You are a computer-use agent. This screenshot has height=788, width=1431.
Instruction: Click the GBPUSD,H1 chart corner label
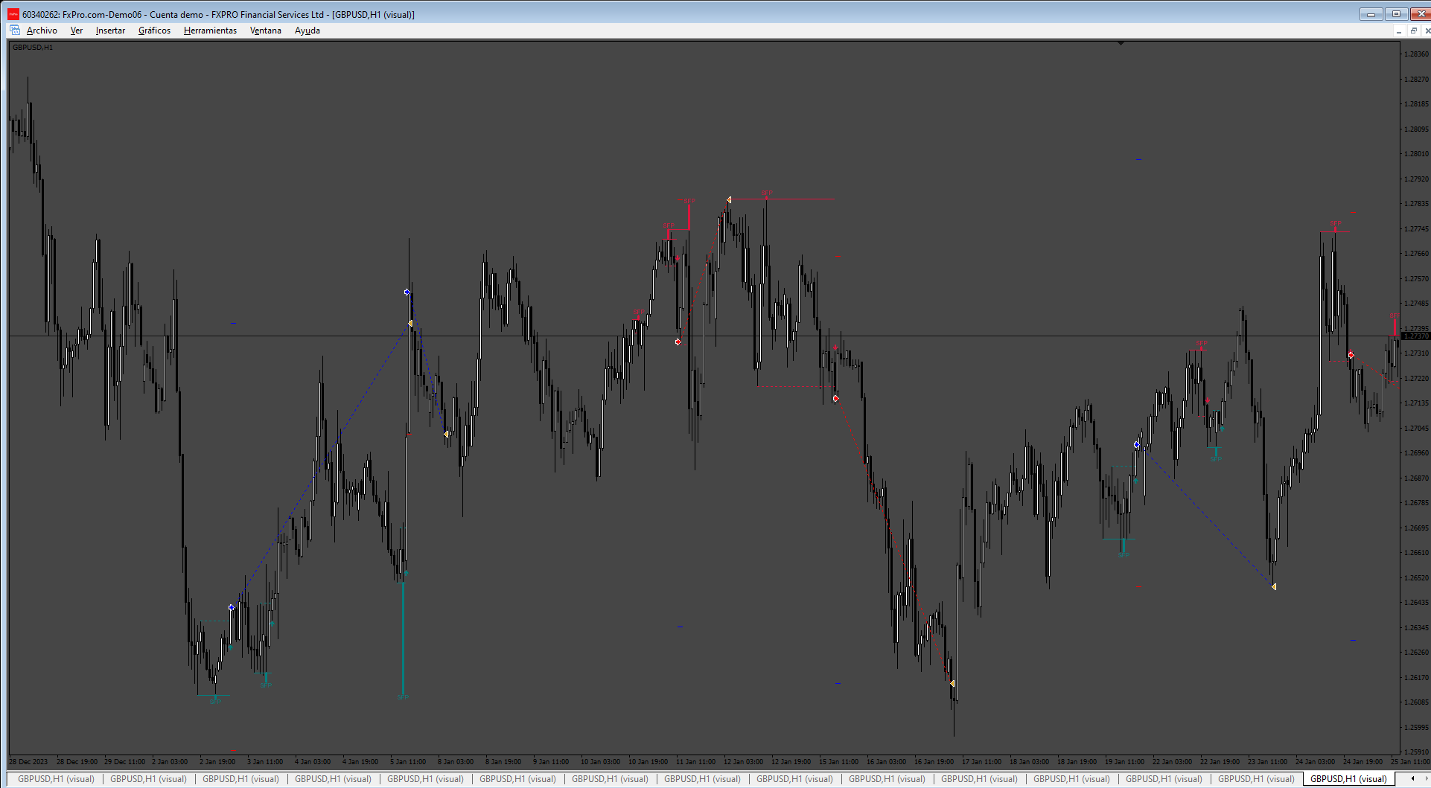click(33, 47)
